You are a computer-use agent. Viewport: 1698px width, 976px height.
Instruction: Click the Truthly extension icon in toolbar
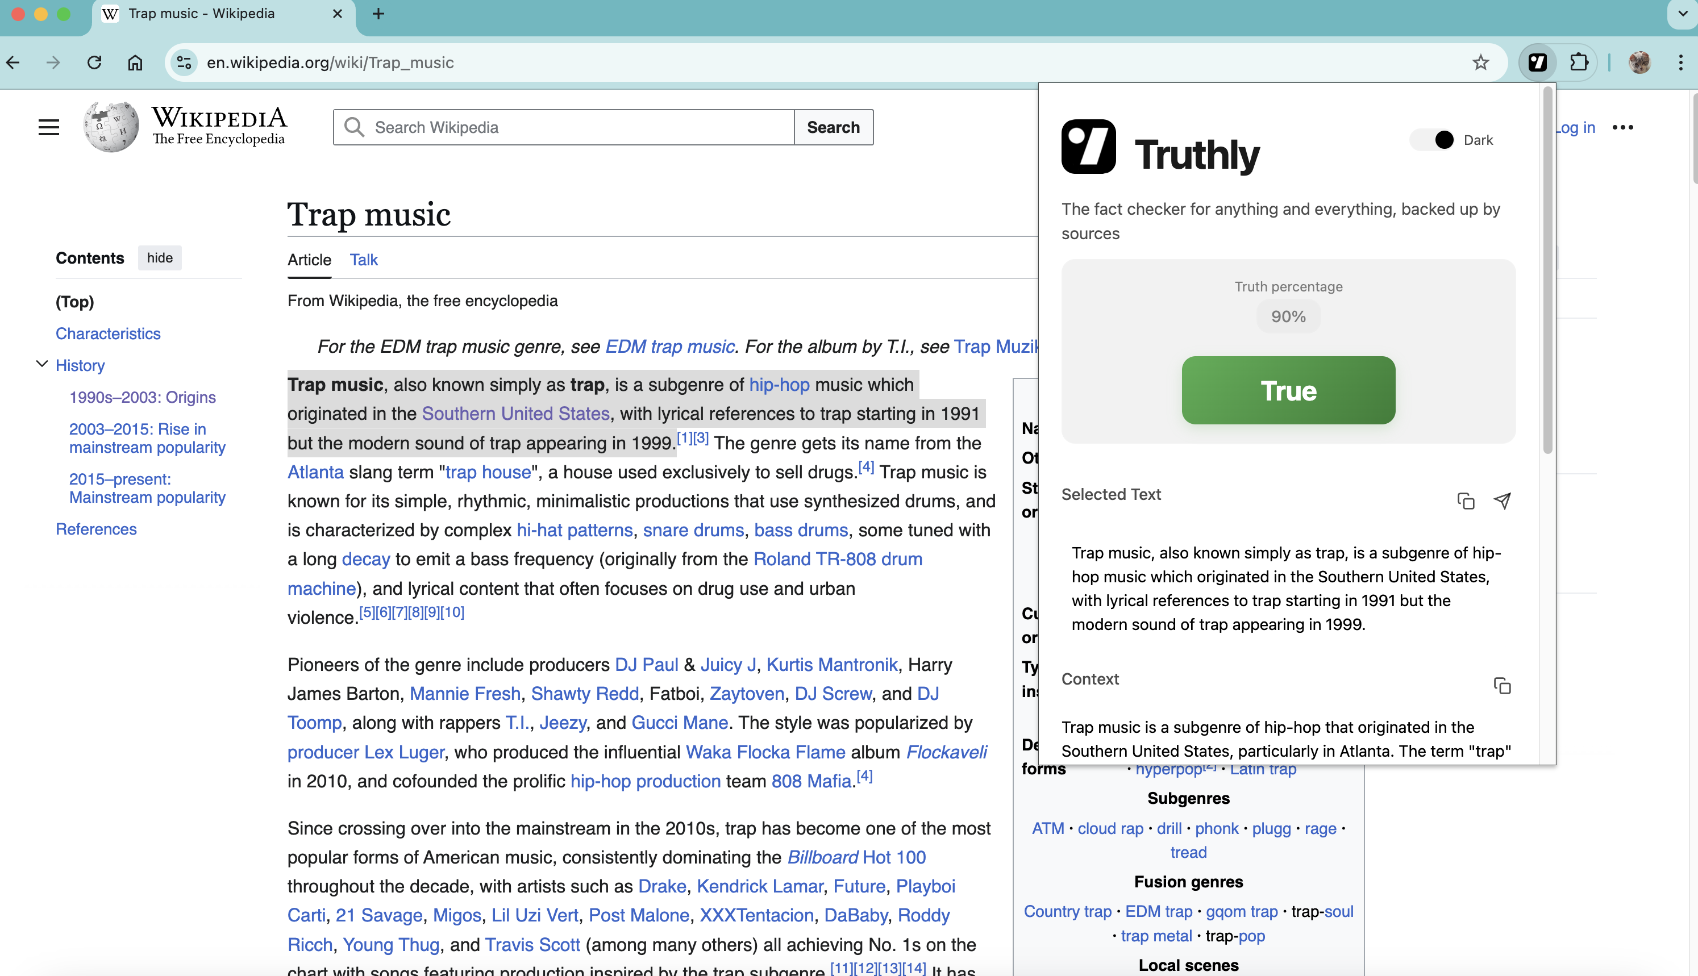click(x=1537, y=62)
